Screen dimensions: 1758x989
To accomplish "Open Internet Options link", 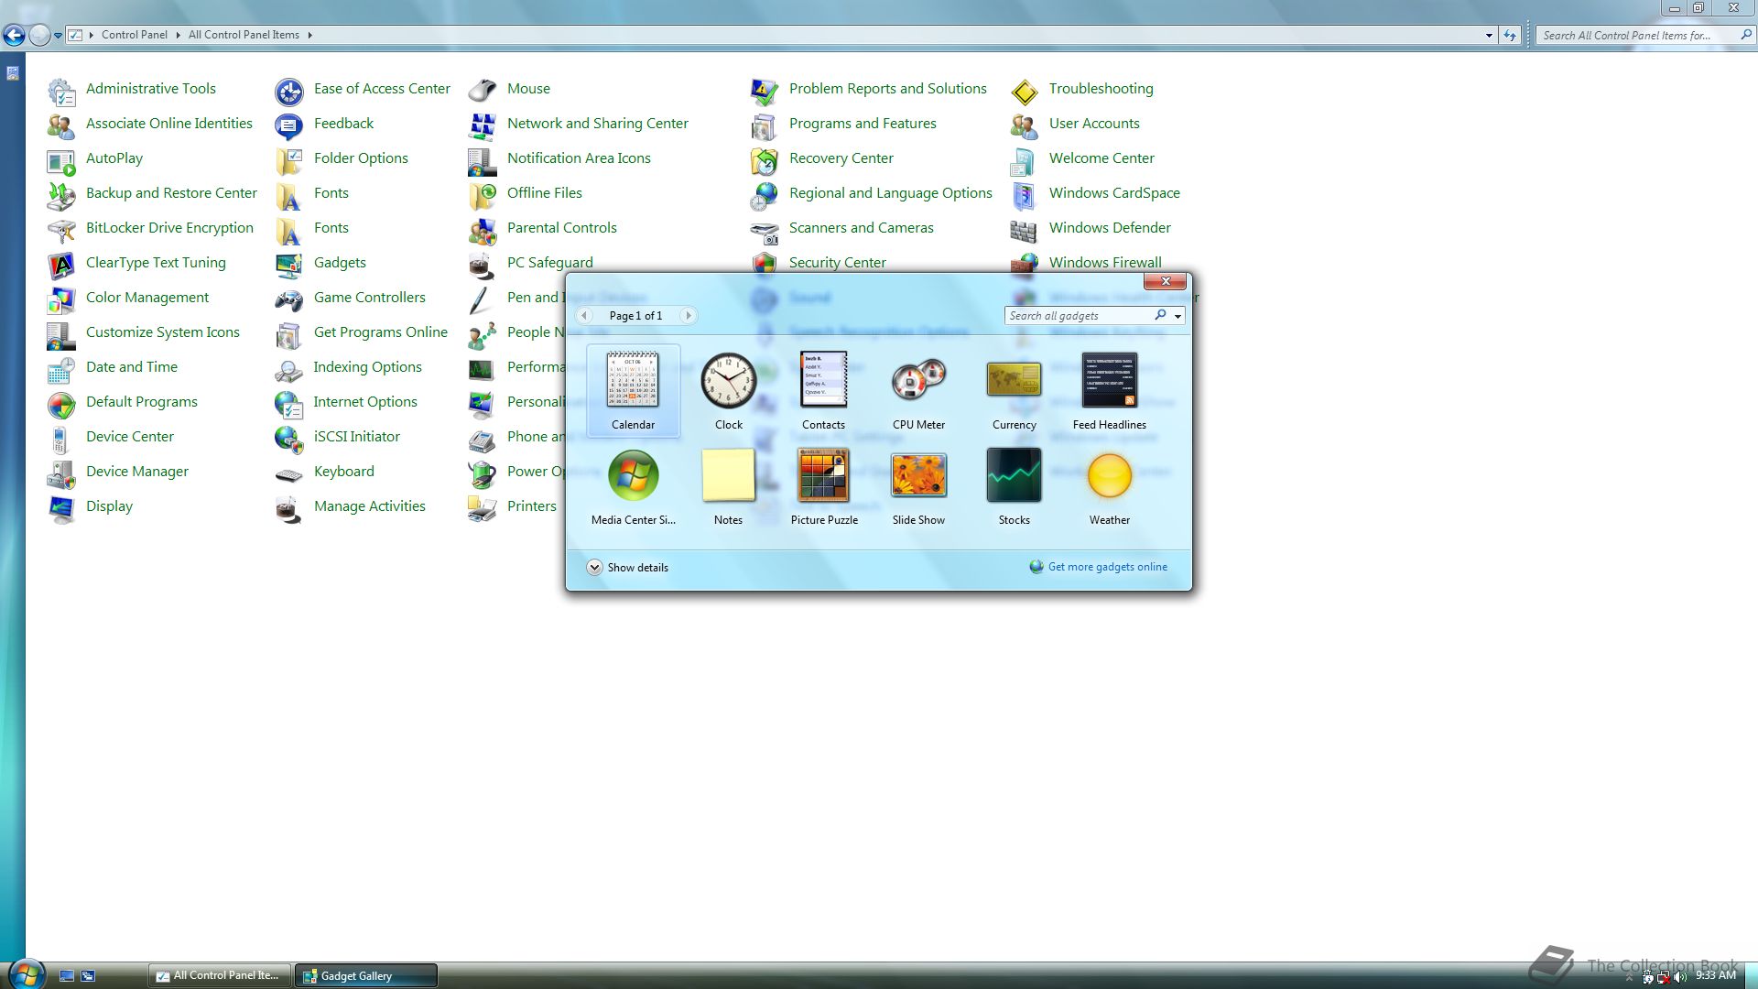I will tap(365, 402).
